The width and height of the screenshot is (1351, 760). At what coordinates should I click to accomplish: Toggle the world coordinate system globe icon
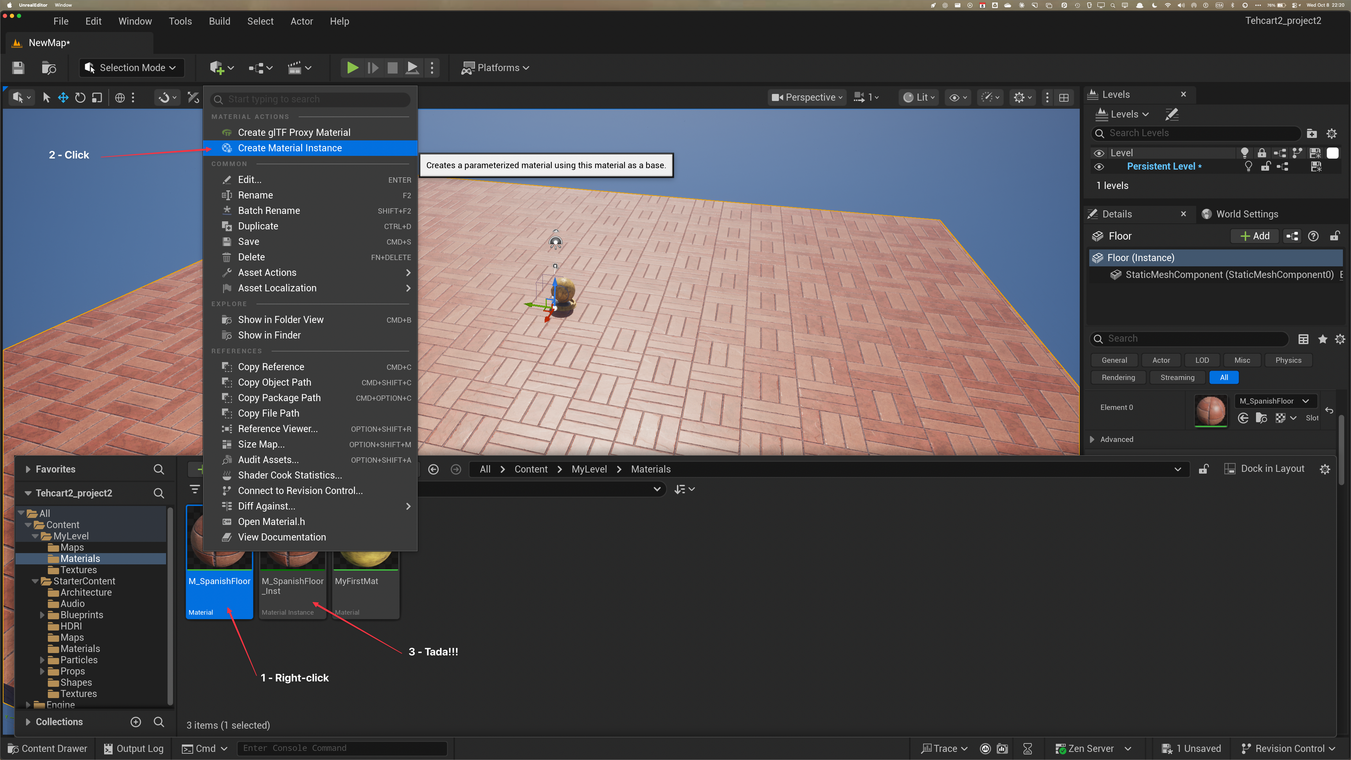tap(120, 97)
